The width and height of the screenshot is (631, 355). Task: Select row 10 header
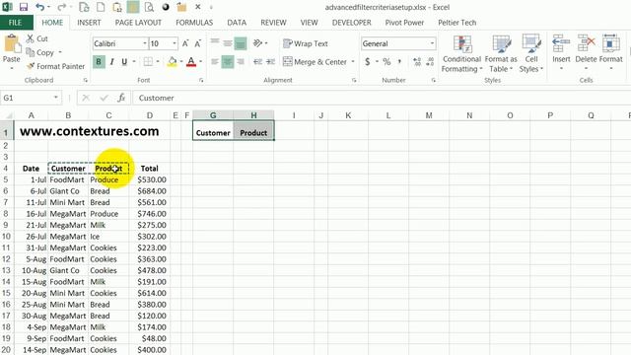pos(6,237)
